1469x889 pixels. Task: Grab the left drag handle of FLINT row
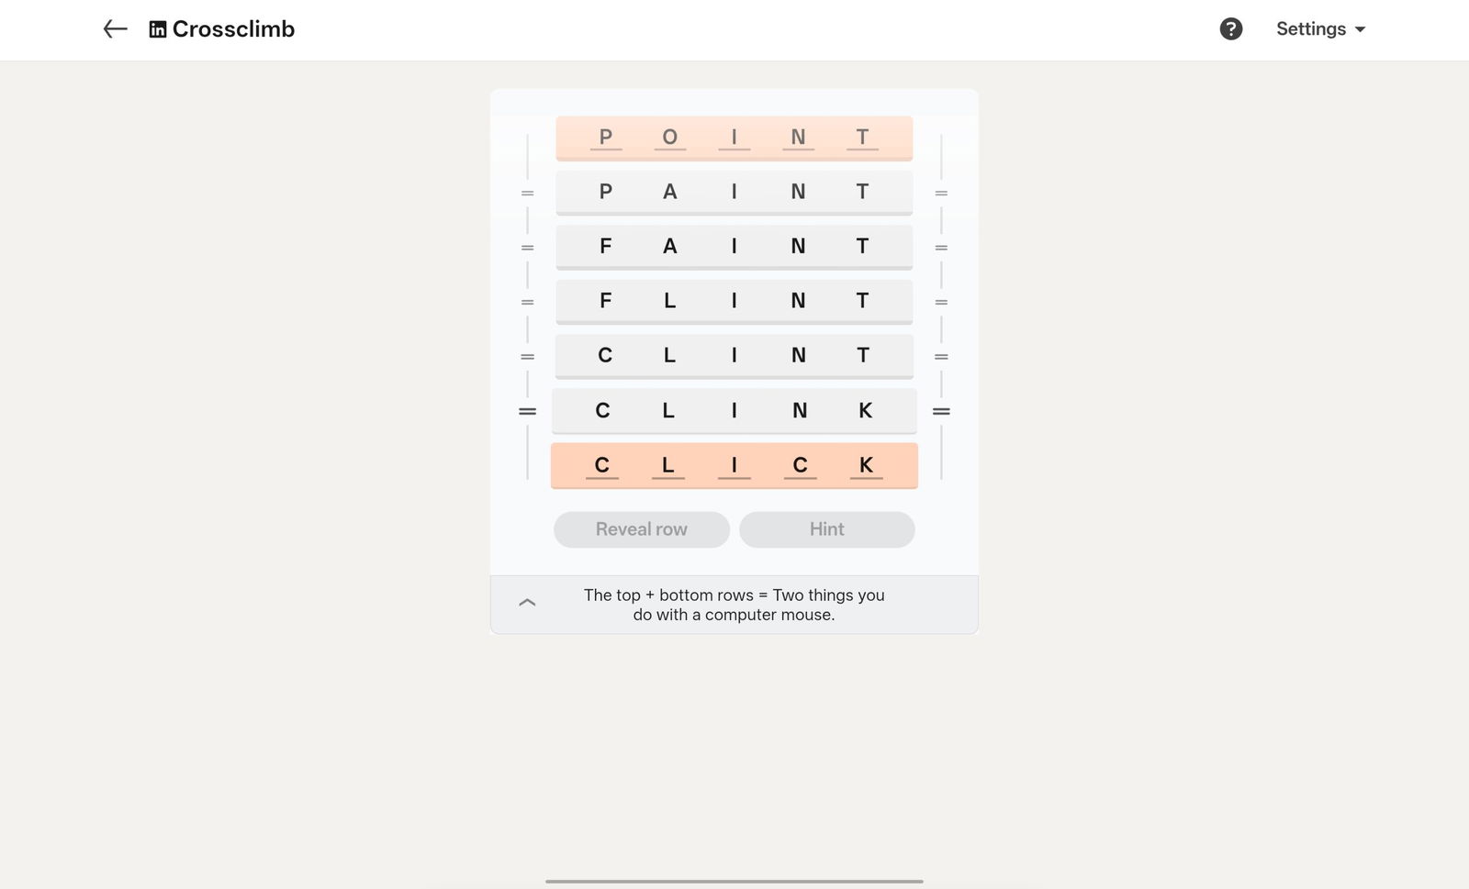(x=527, y=302)
